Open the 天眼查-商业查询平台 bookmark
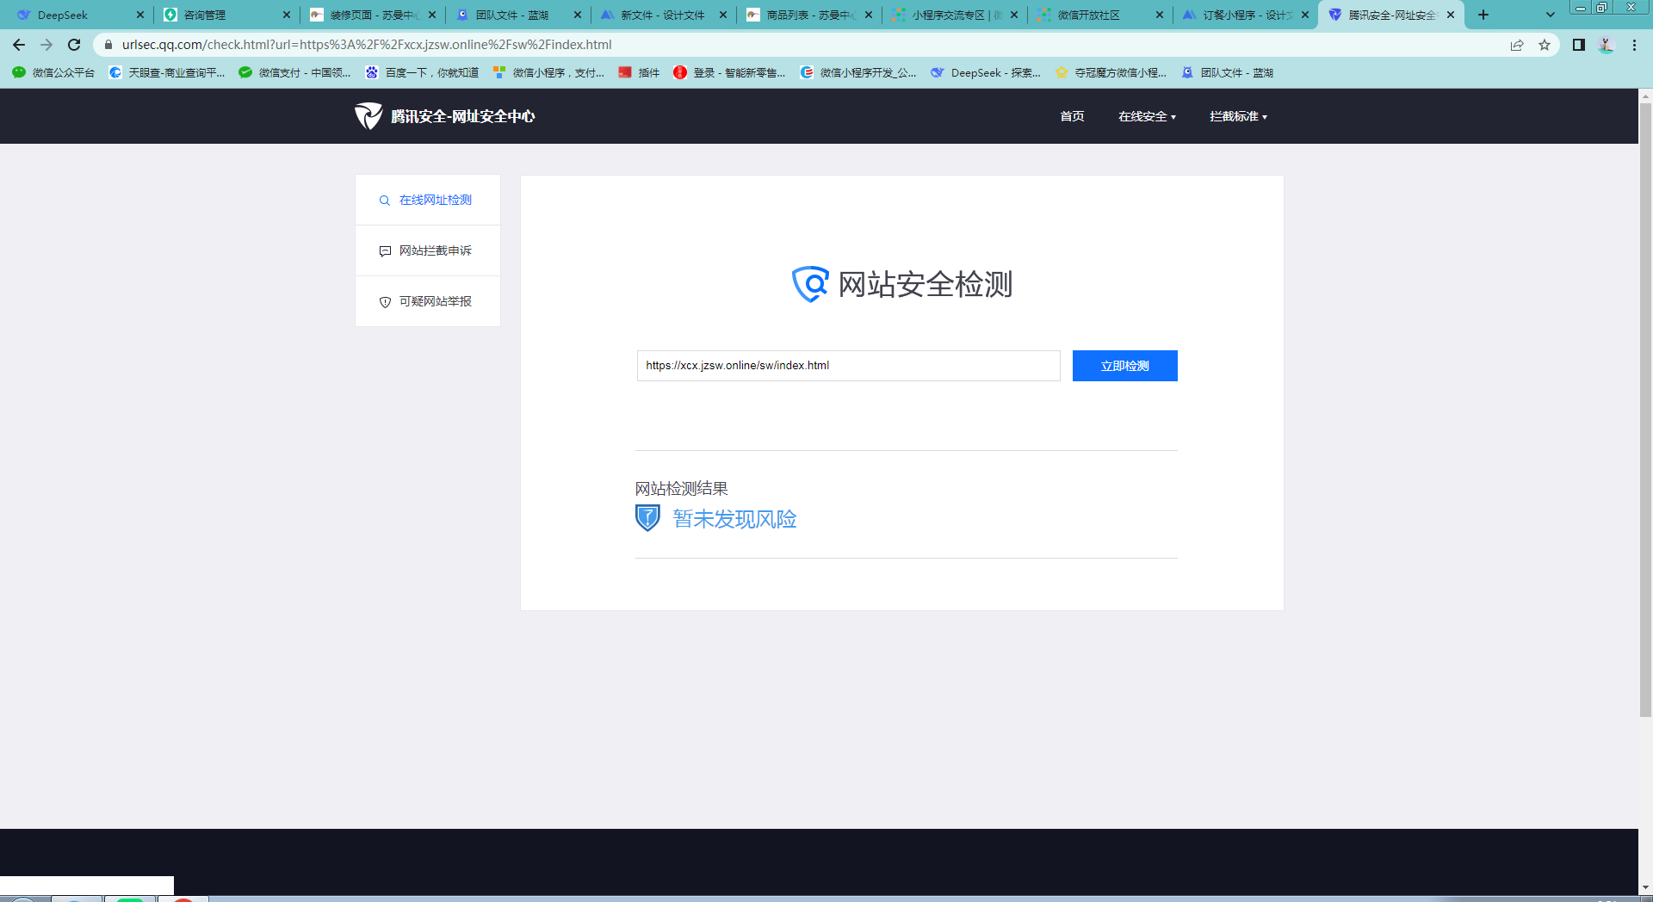 pyautogui.click(x=167, y=73)
